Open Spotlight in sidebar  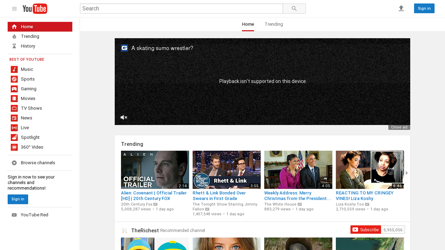tap(40, 137)
